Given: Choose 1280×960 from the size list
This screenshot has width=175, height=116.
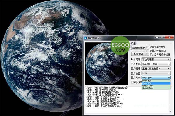Looking at the screenshot, I should (x=156, y=88).
